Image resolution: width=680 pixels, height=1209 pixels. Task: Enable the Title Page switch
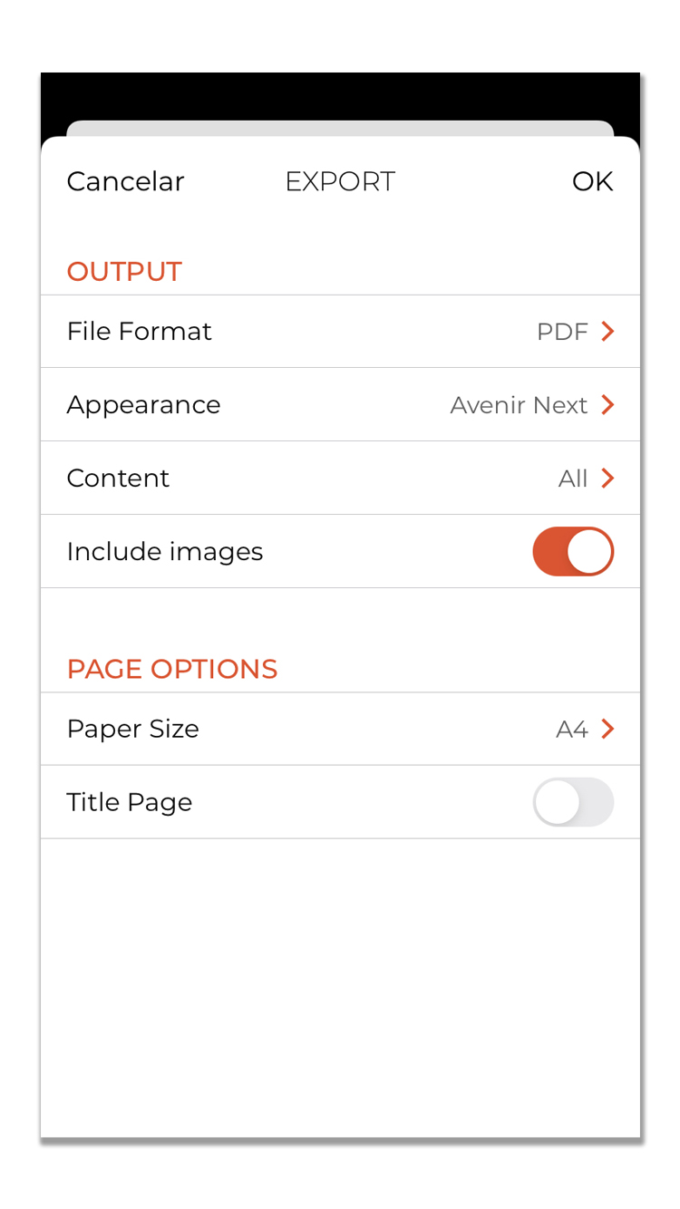pyautogui.click(x=573, y=802)
